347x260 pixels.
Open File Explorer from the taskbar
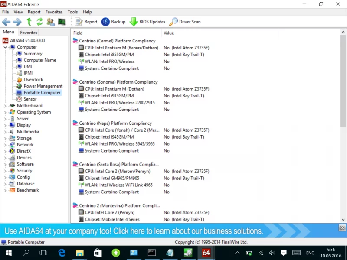coord(80,253)
